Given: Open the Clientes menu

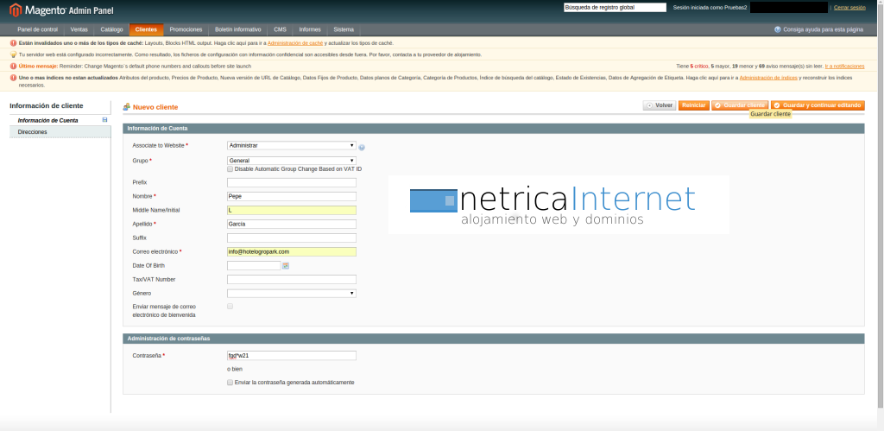Looking at the screenshot, I should pos(146,29).
